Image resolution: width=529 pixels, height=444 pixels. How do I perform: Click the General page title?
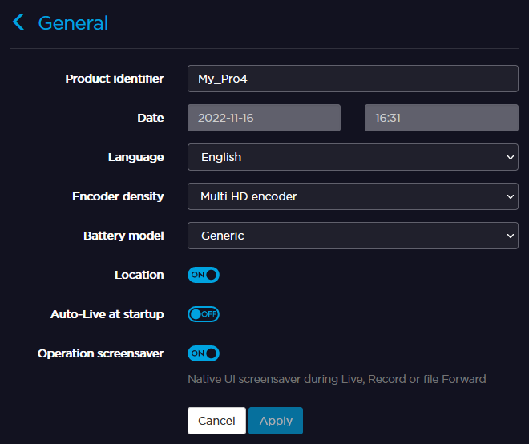73,23
